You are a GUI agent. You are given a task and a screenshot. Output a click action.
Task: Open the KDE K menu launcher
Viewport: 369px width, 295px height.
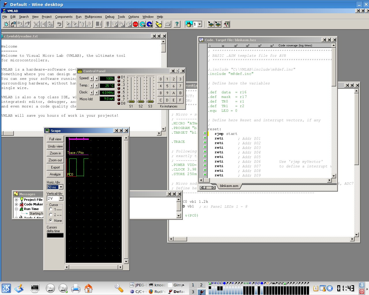[x=6, y=288]
